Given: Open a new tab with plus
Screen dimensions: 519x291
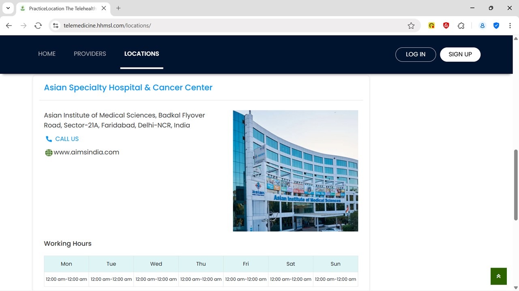Looking at the screenshot, I should point(118,8).
